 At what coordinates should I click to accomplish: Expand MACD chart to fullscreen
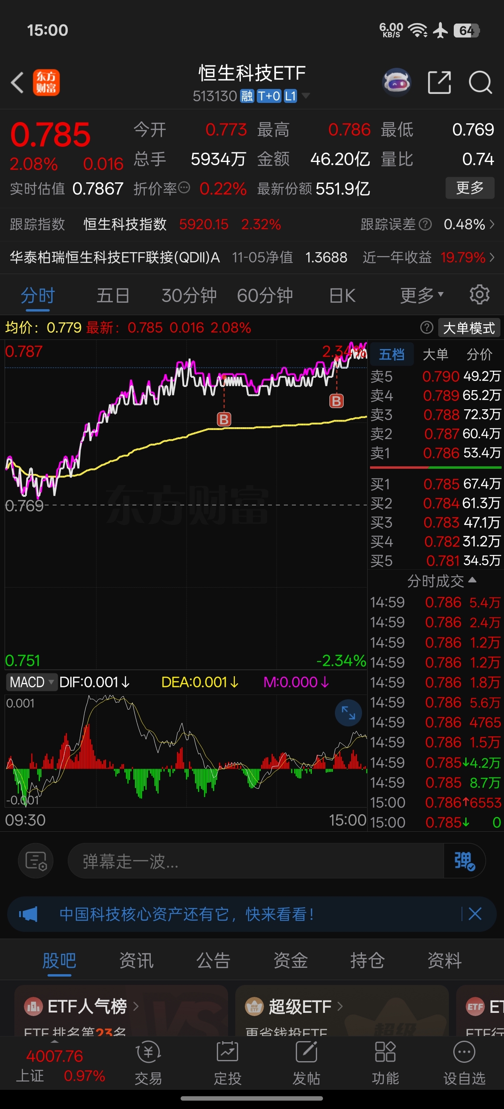348,713
